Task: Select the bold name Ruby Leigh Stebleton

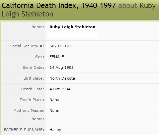Action: 72,27
